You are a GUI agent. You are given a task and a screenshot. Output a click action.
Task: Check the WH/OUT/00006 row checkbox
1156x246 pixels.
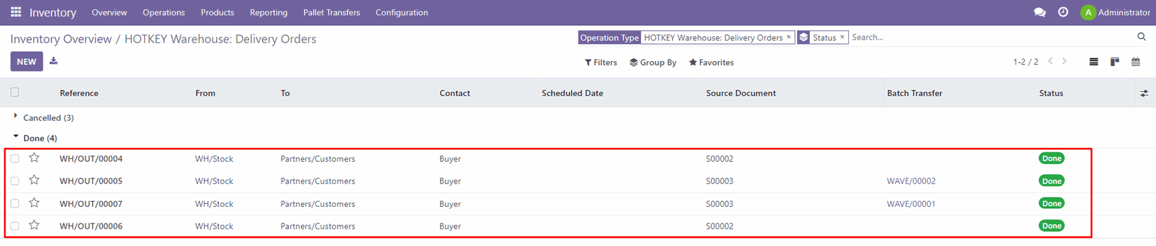(x=15, y=226)
